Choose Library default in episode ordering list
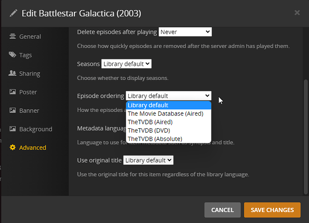309x223 pixels. [168, 105]
